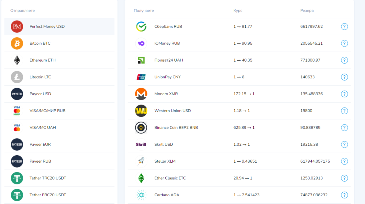Pick Binance Coin BEP2 BNB label

click(176, 127)
